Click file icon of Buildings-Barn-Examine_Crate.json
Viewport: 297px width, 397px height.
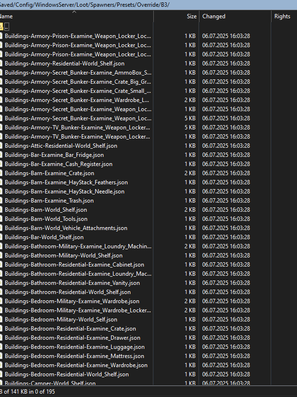tap(1, 173)
